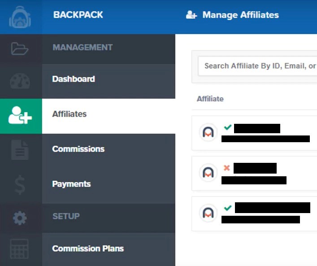Click the first affiliate's avatar
This screenshot has height=266, width=317.
[x=208, y=132]
